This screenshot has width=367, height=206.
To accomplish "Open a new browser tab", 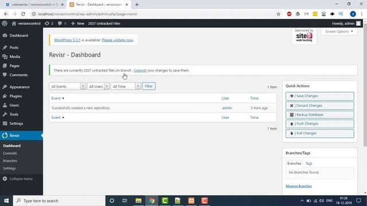I will click(137, 5).
